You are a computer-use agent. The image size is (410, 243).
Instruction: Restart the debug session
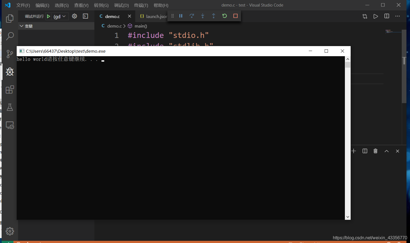coord(225,16)
